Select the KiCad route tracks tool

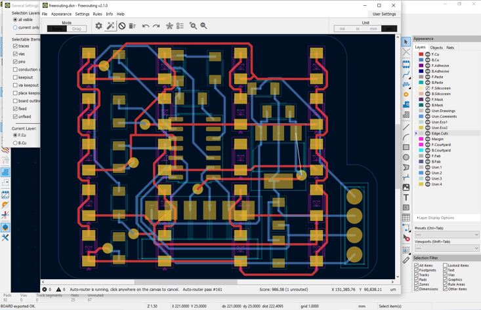406,74
